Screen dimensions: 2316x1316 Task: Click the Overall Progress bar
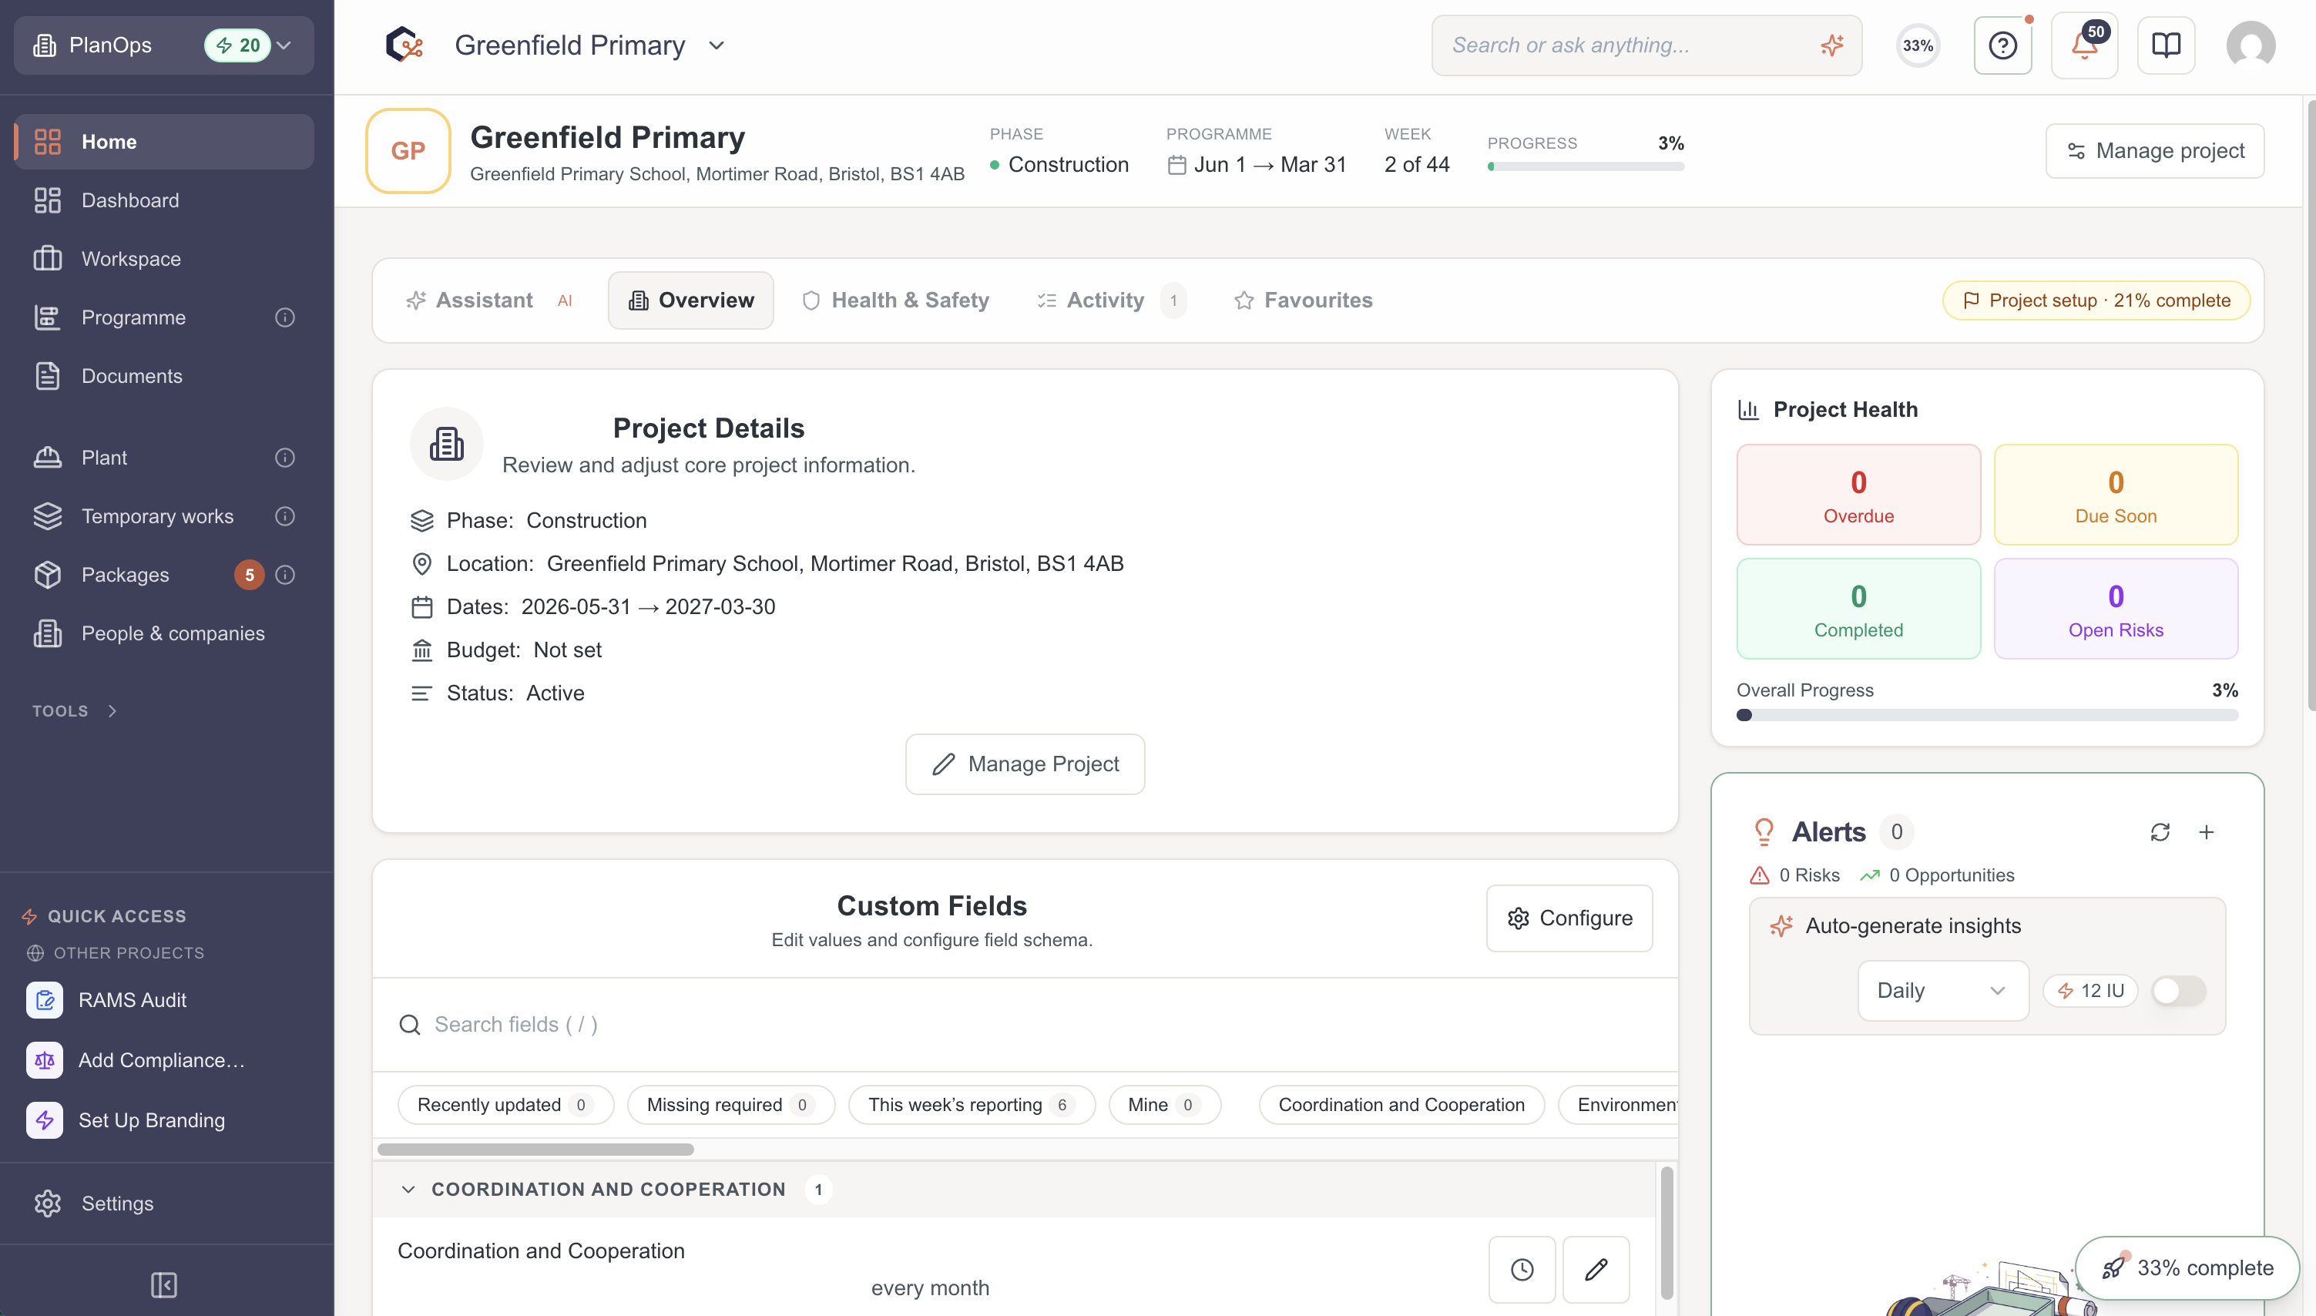[1986, 715]
